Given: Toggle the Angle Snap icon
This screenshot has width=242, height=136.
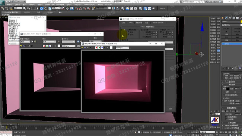Looking at the screenshot, I should coord(80,8).
